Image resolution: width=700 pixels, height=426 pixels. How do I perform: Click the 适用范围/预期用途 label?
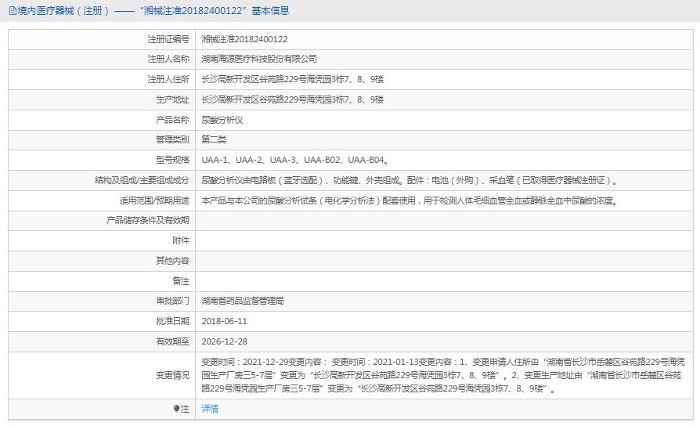tap(154, 201)
